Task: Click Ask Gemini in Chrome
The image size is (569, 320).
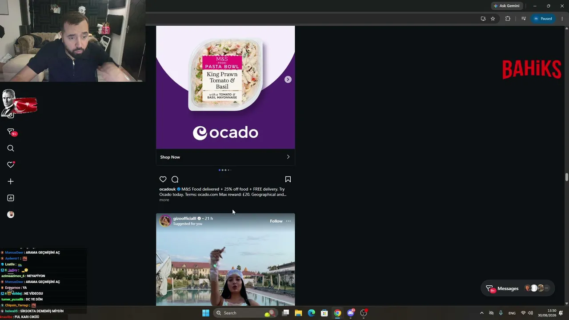Action: (506, 6)
